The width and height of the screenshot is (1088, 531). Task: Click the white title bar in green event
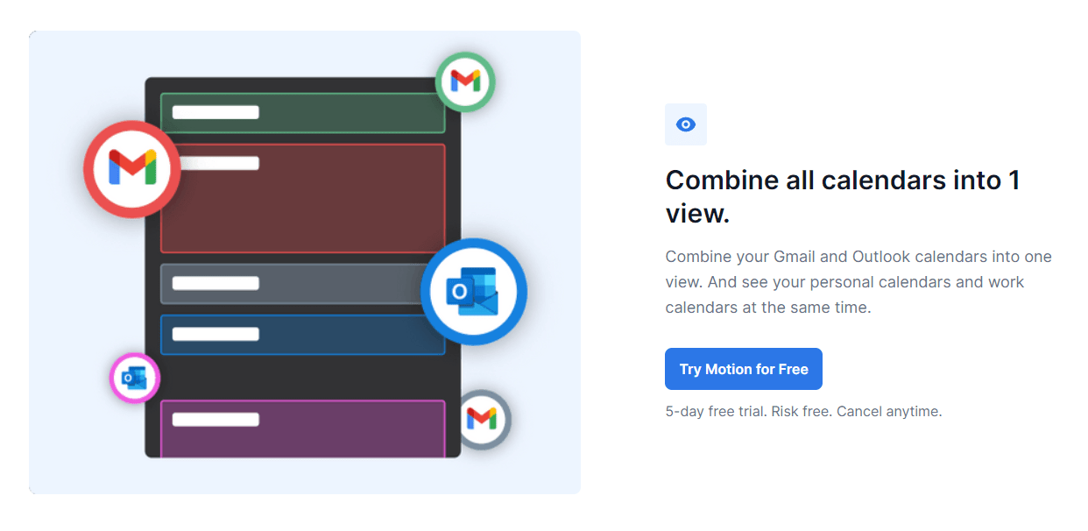pyautogui.click(x=215, y=112)
